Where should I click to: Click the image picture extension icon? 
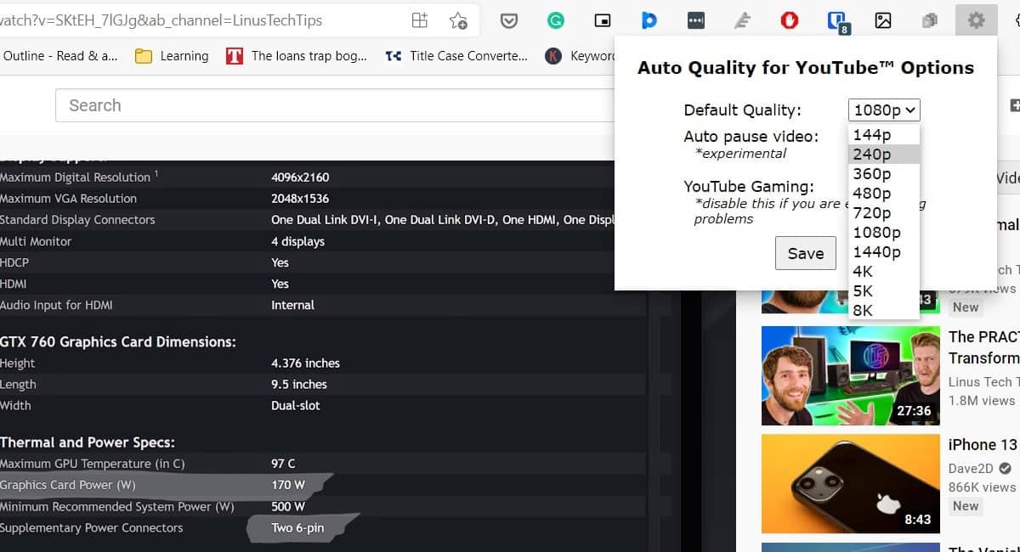click(883, 20)
